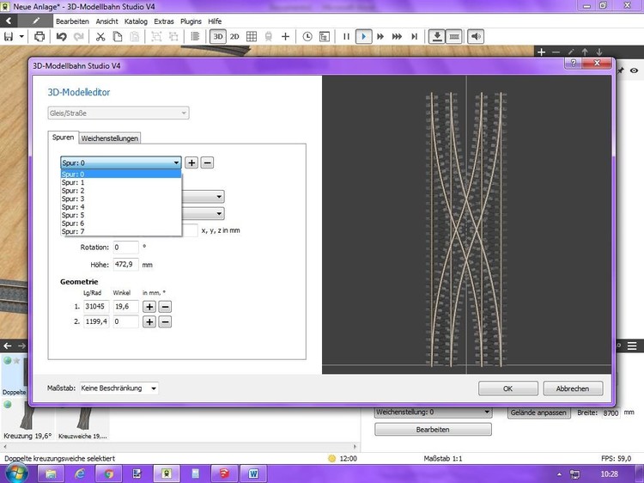Click the play simulation button
The image size is (644, 483).
click(x=363, y=37)
